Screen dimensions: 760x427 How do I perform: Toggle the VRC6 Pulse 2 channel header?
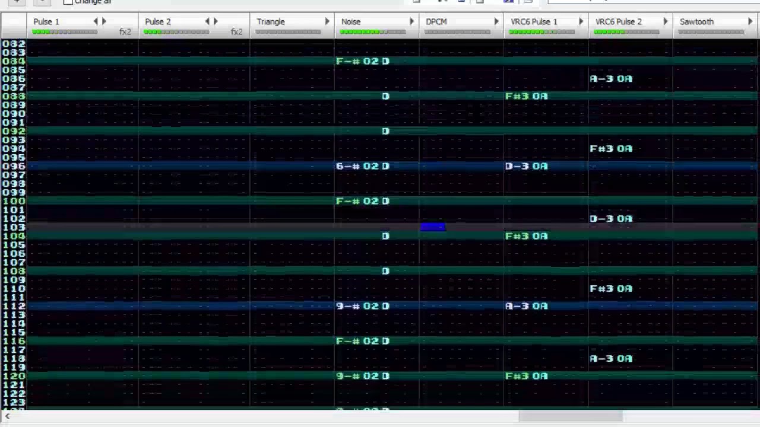(619, 21)
